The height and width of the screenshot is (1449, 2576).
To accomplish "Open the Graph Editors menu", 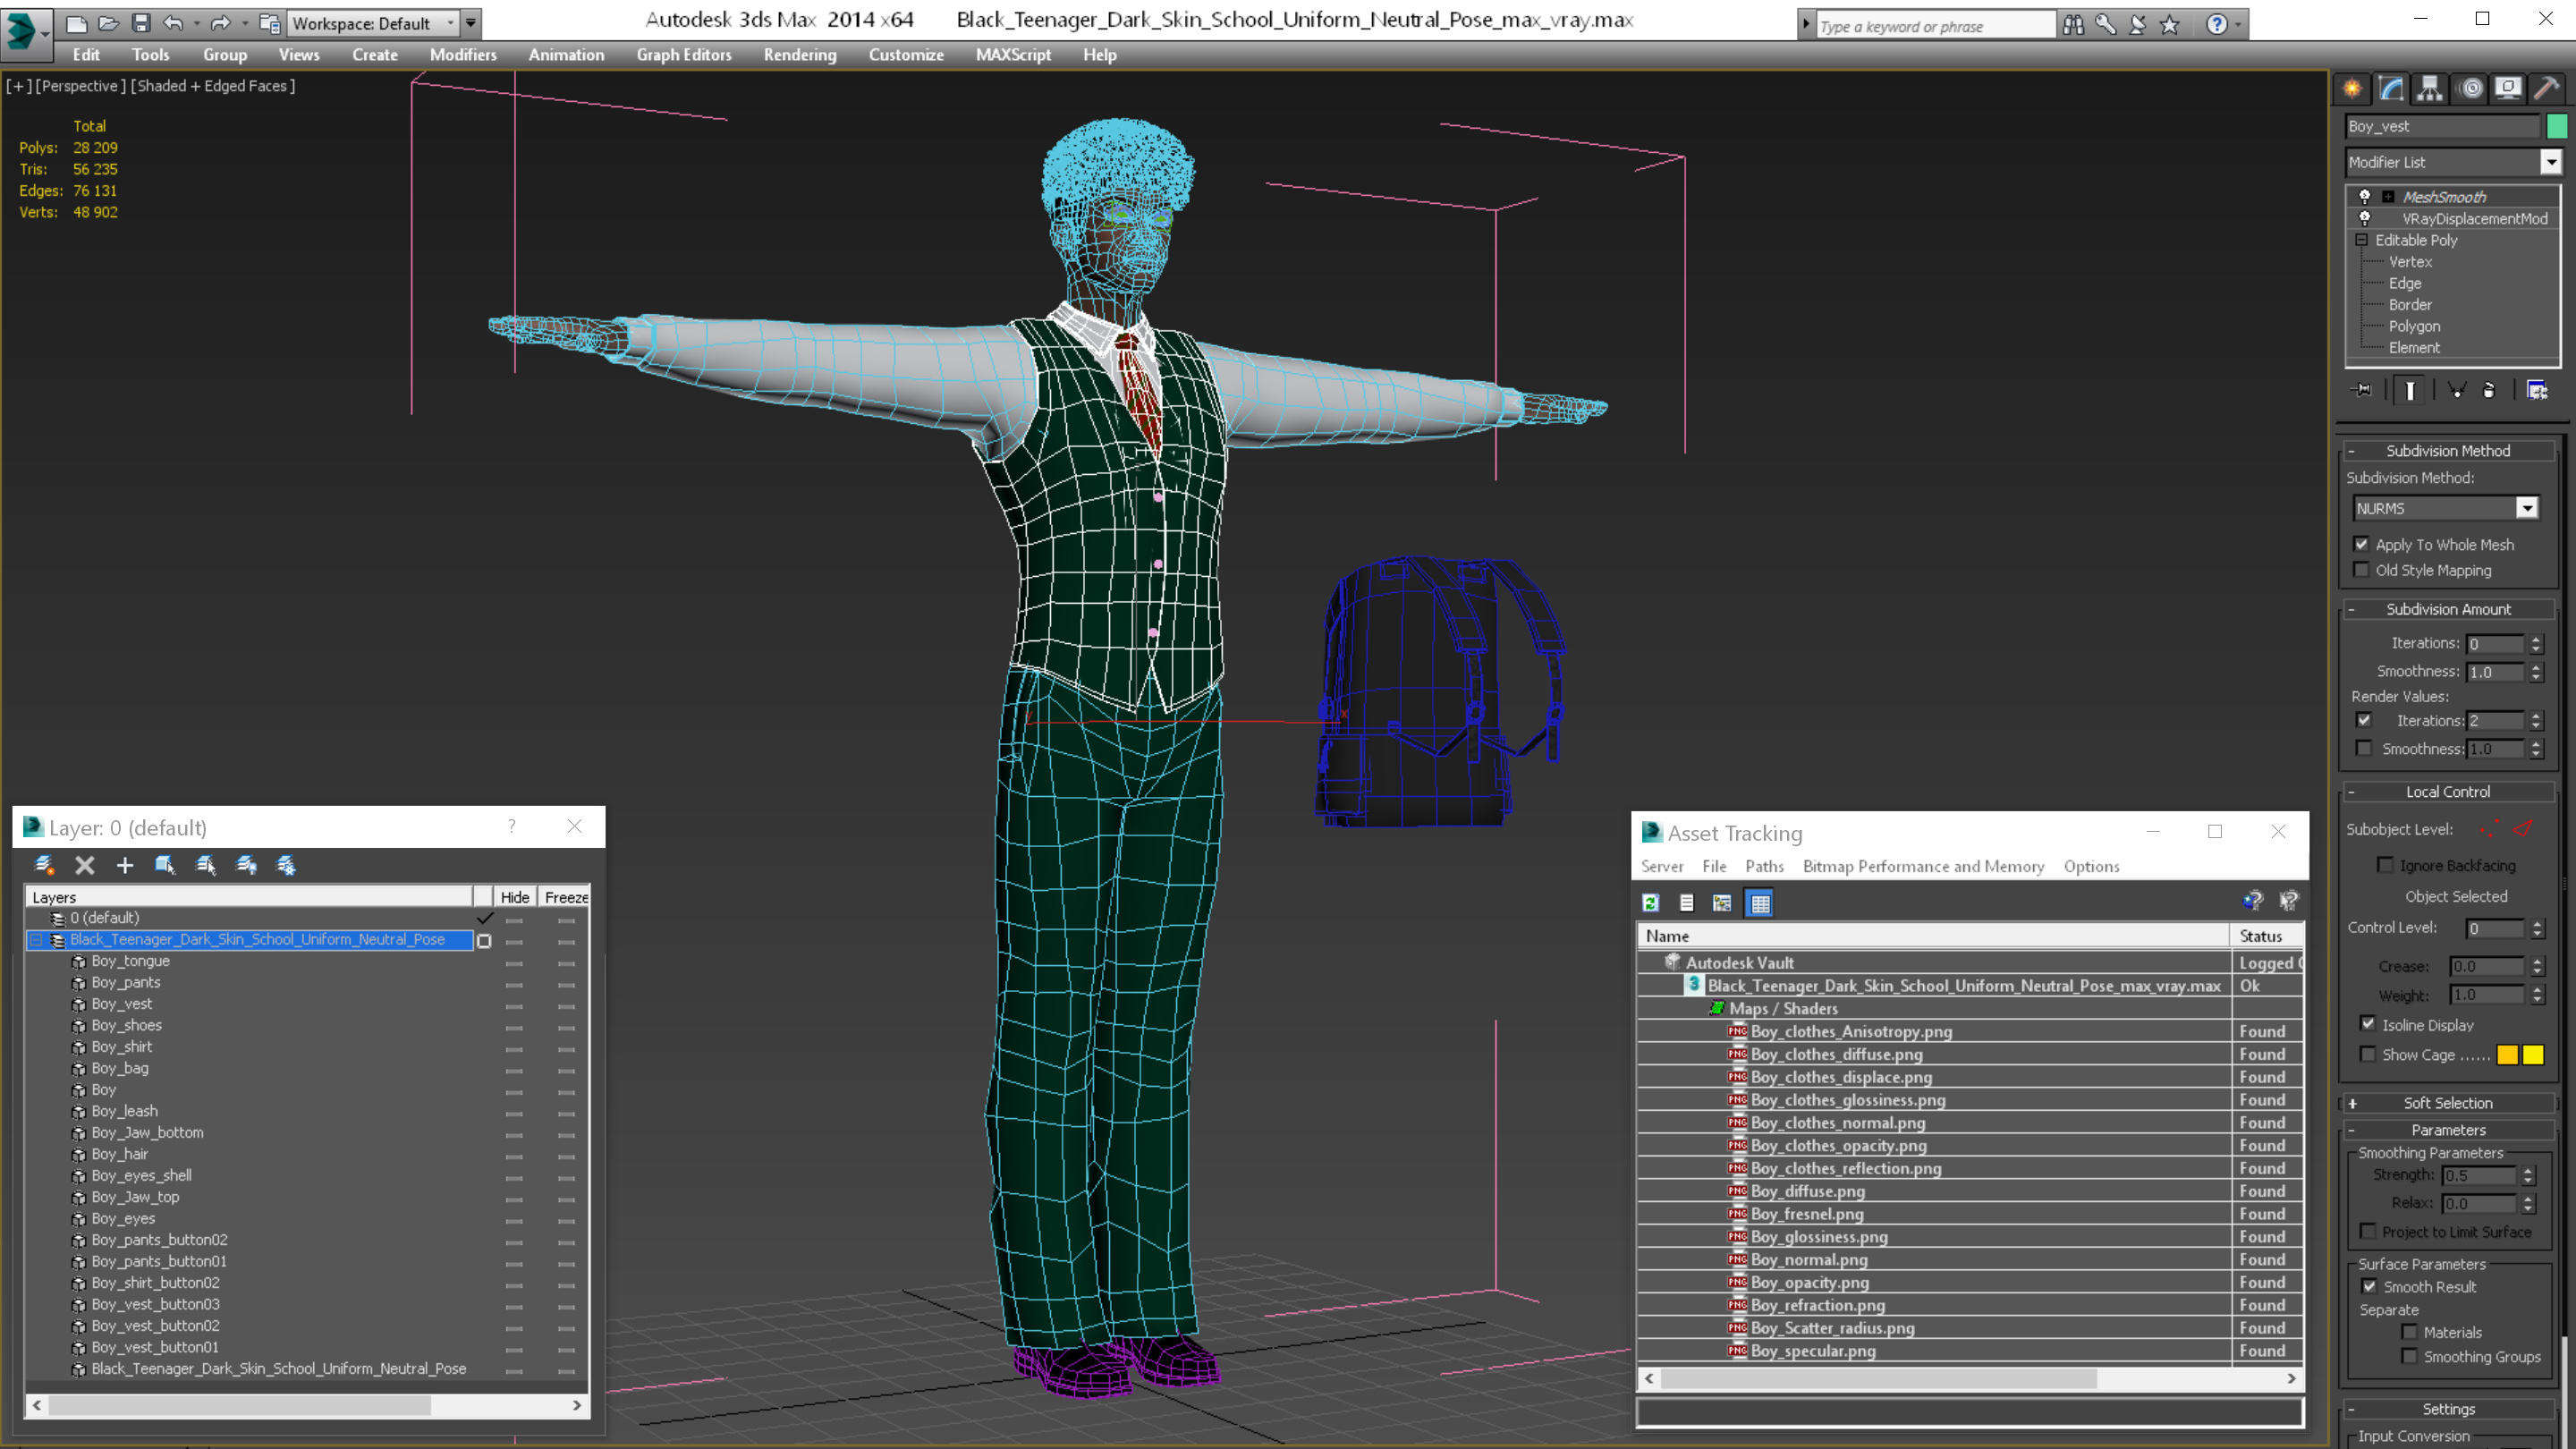I will 684,55.
